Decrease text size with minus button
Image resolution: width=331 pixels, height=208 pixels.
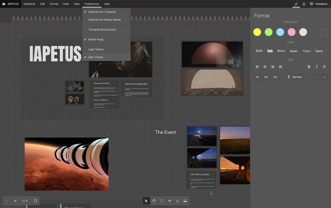tap(316, 77)
